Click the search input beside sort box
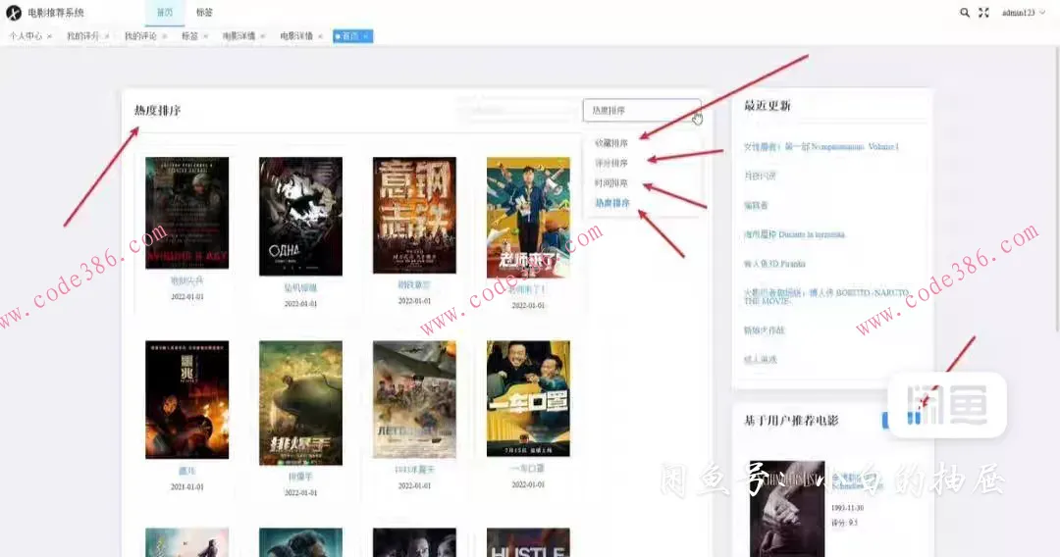 click(517, 110)
